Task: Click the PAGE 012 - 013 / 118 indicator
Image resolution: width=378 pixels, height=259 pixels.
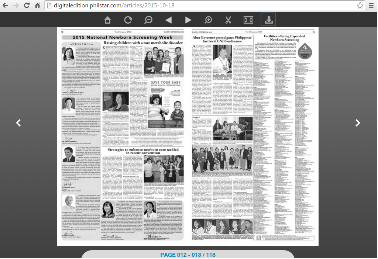Action: click(x=188, y=255)
